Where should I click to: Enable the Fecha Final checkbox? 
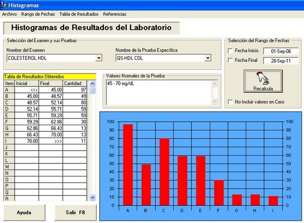pyautogui.click(x=230, y=60)
